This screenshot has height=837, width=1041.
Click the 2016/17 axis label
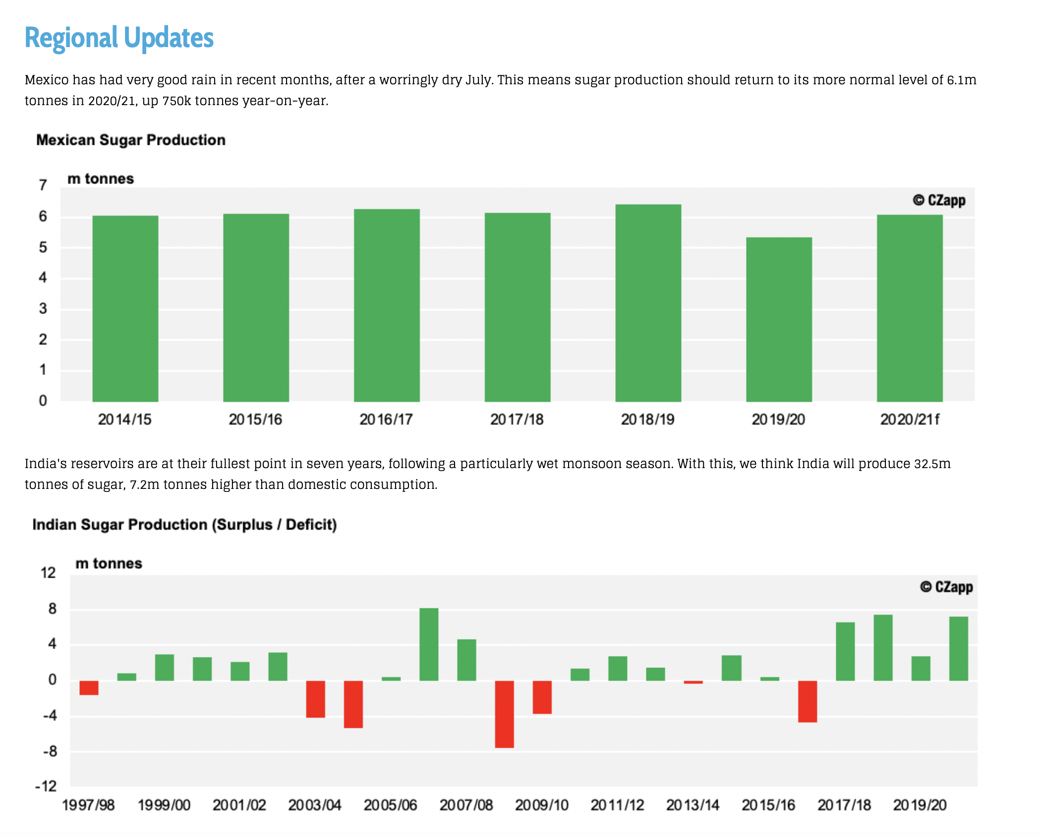[386, 419]
